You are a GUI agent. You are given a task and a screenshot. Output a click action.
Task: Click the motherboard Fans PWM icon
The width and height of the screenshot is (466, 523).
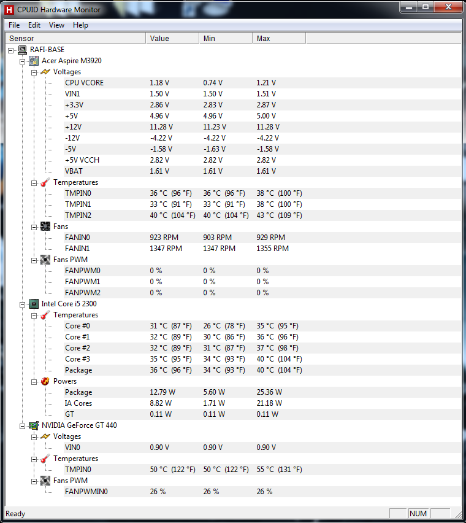click(45, 260)
